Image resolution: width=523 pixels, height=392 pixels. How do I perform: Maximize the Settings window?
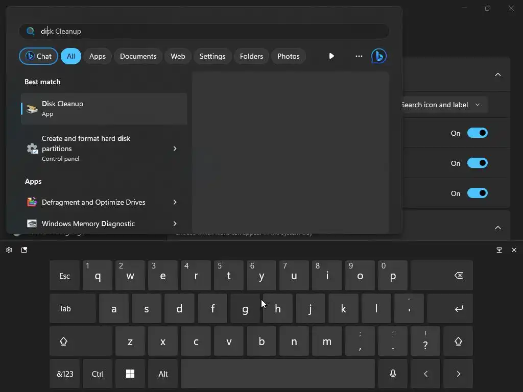[x=488, y=8]
